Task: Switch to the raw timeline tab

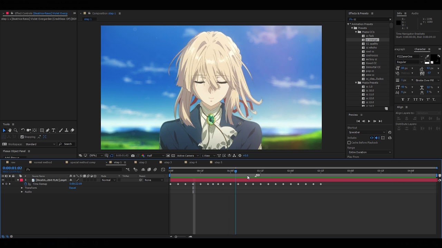Action: [13, 162]
